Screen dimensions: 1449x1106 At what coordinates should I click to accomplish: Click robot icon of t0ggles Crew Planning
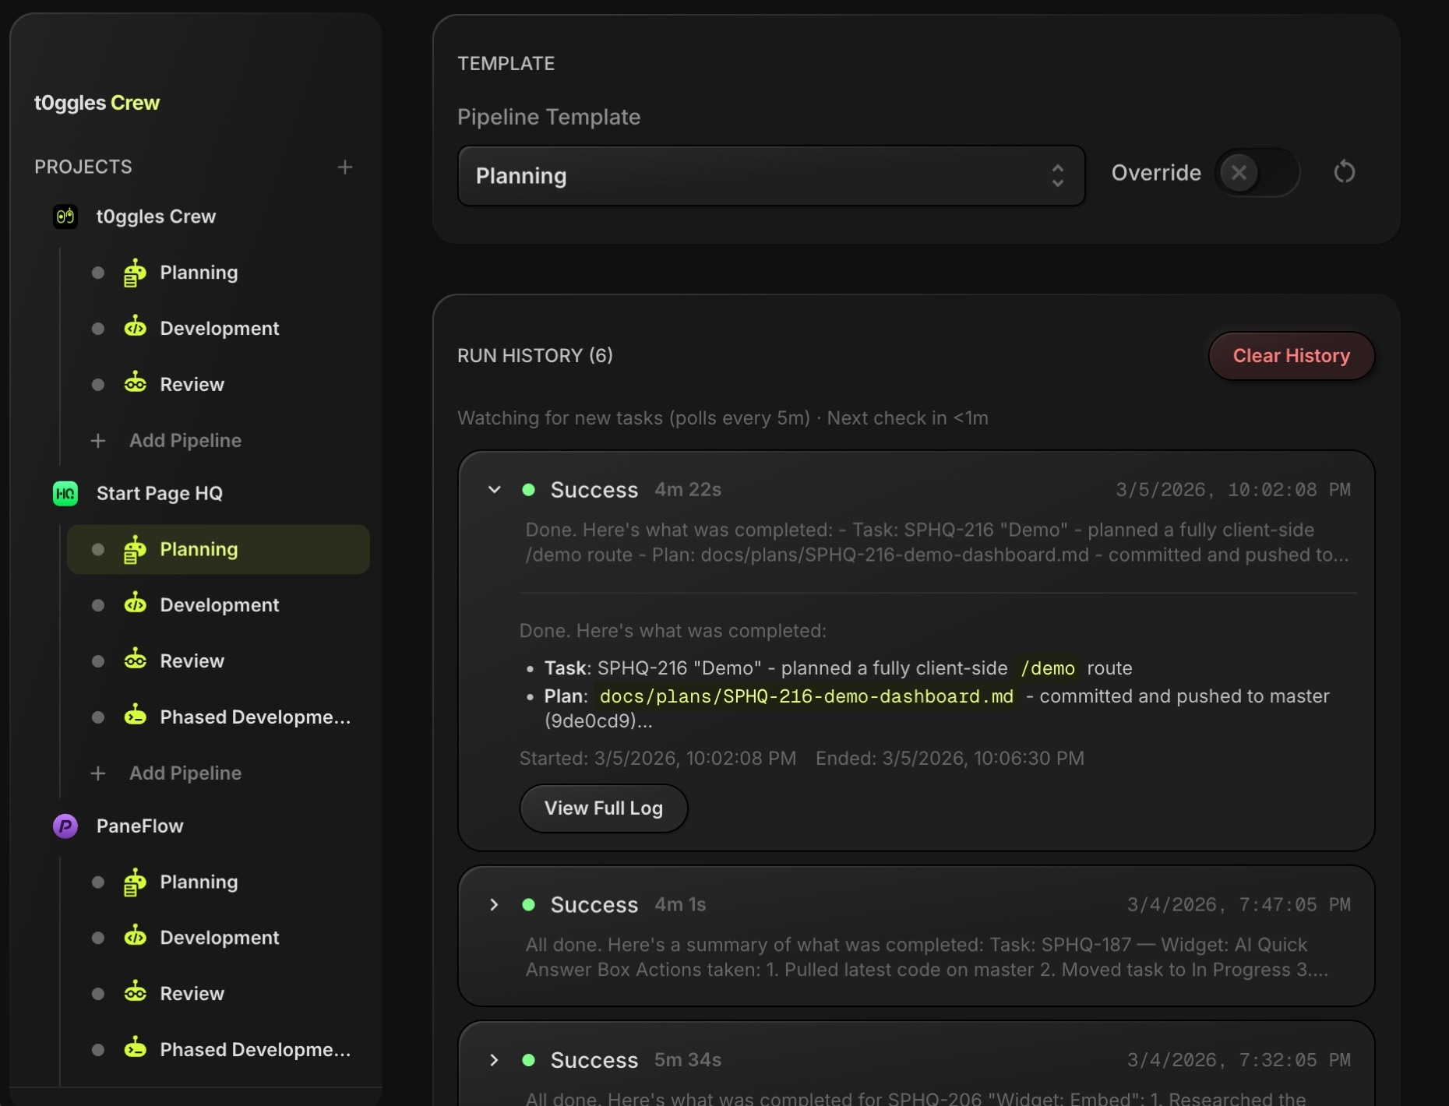click(135, 273)
